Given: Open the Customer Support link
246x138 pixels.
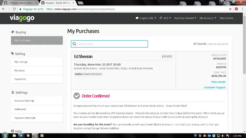Looking at the screenshot, I should point(215,88).
